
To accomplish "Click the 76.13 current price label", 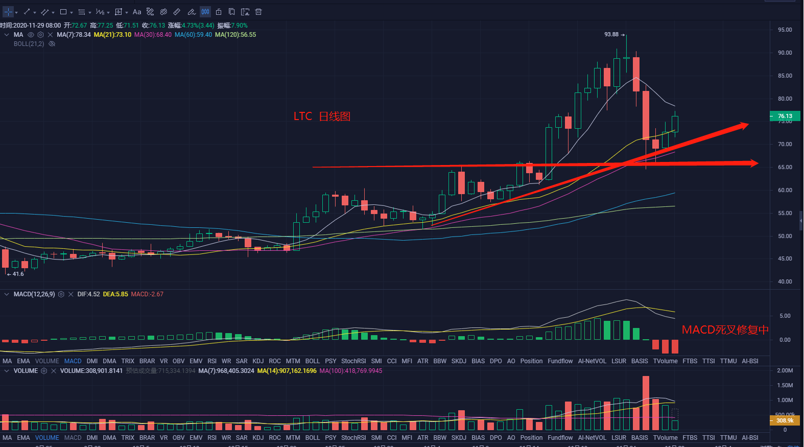I will click(x=785, y=116).
